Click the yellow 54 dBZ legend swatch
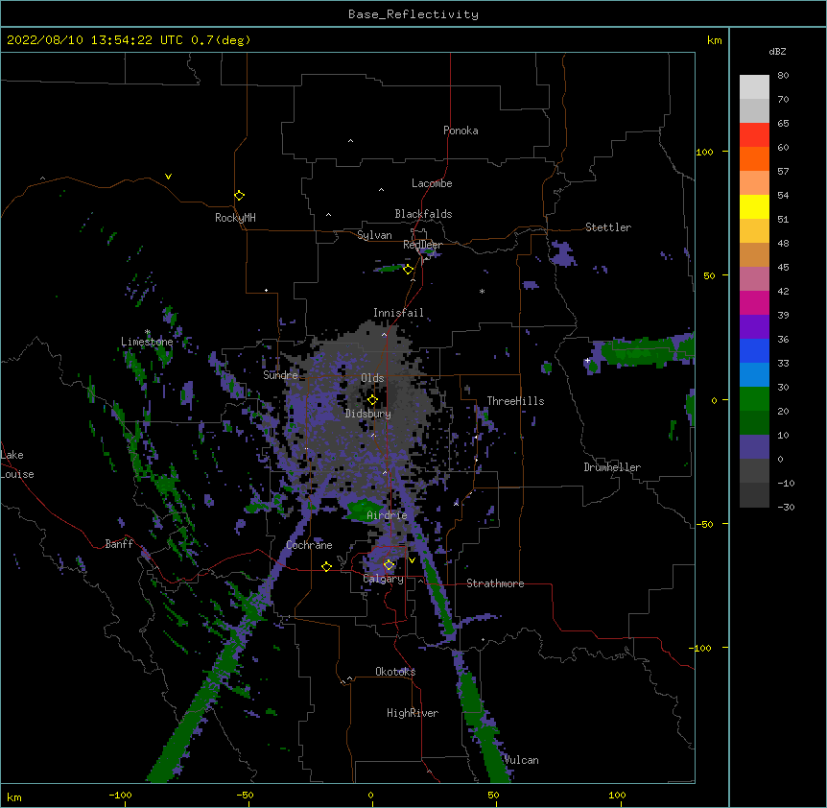This screenshot has height=808, width=827. click(x=754, y=206)
